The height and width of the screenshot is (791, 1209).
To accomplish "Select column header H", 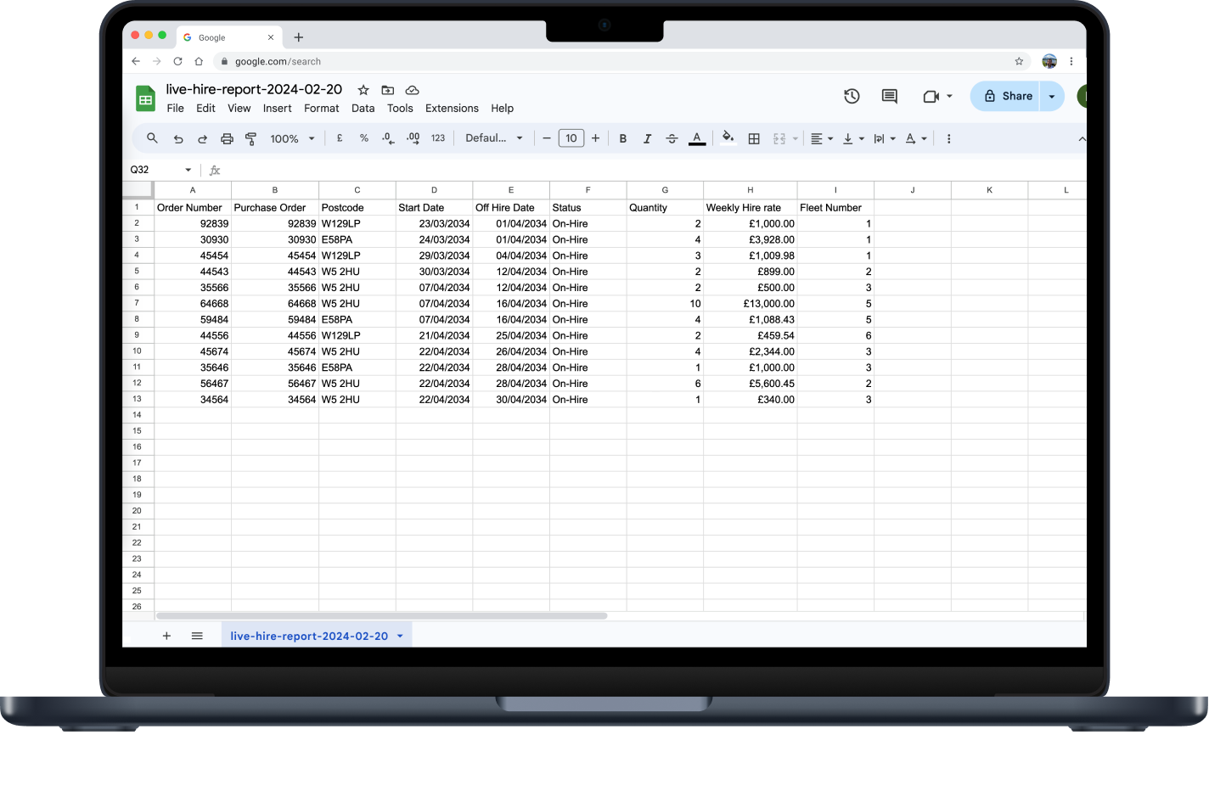I will pos(751,190).
